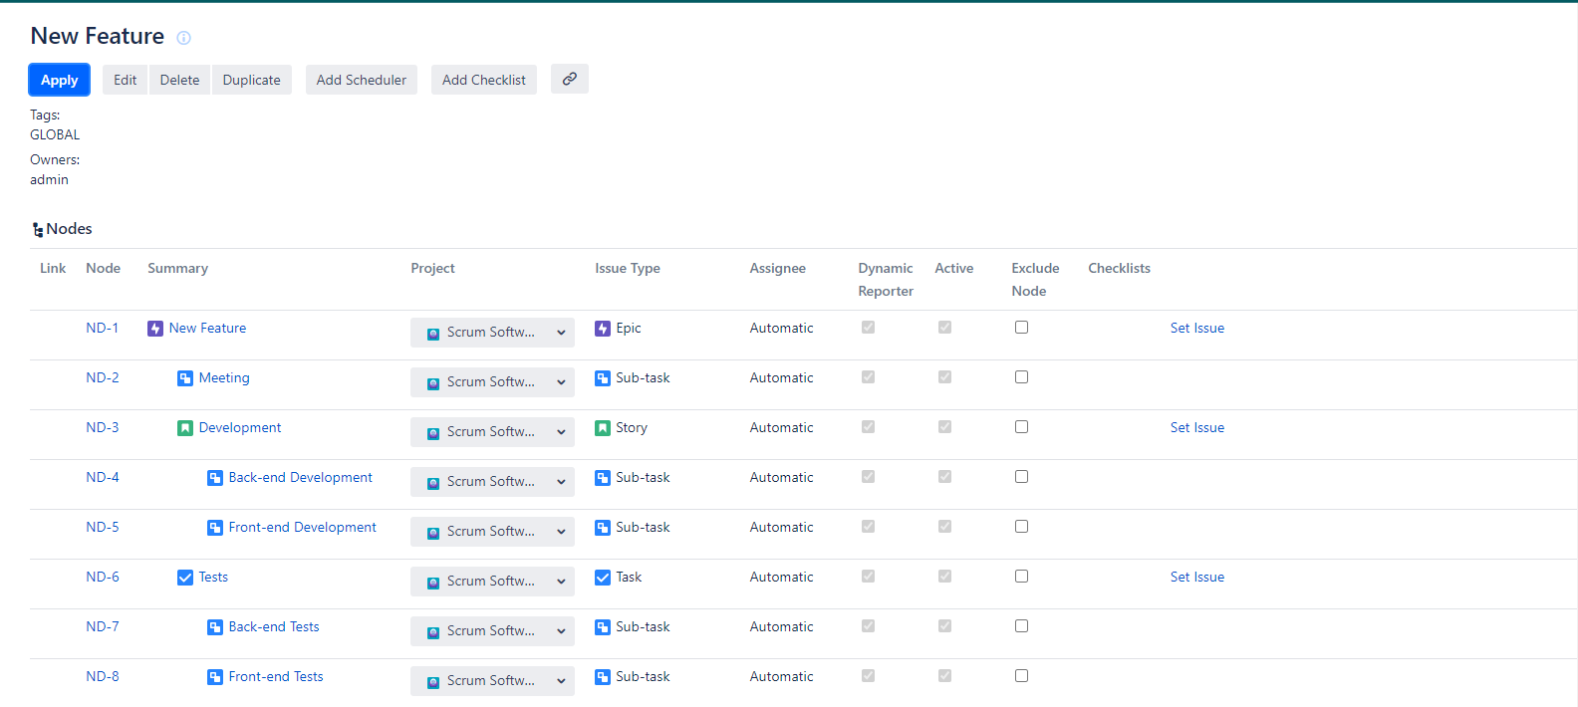This screenshot has width=1578, height=707.
Task: Expand Project dropdown in the ND-5 row
Action: 492,532
